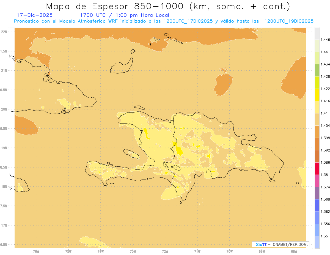Click the '17N' latitude label
Viewport: 330px width, 255px height.
pos(4,225)
